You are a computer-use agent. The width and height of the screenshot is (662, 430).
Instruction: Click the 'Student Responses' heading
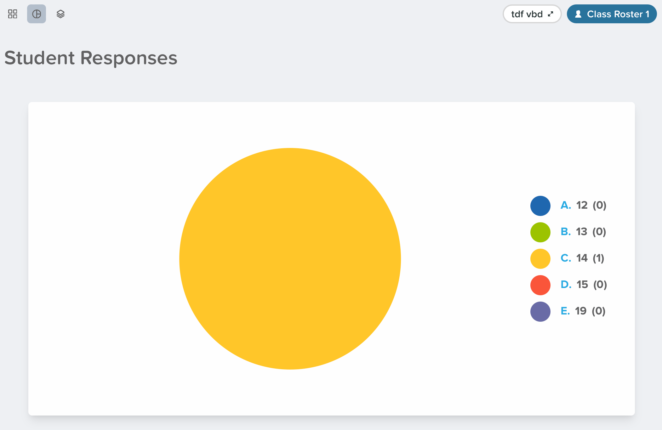[x=91, y=58]
